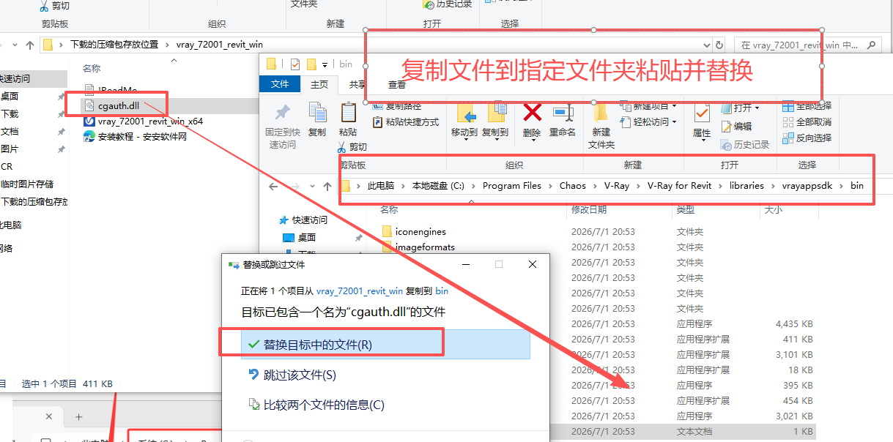Click 图片 in back window sidebar

(x=10, y=149)
